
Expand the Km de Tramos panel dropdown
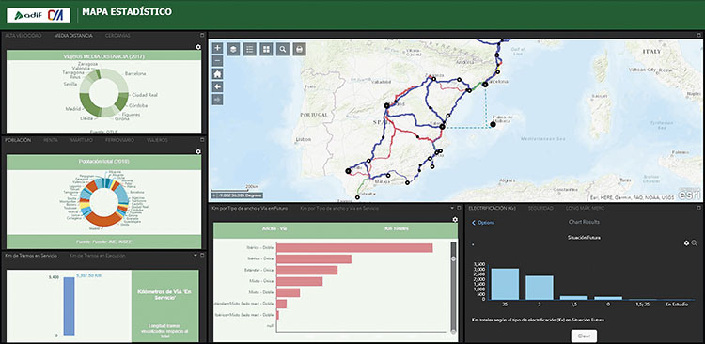click(196, 255)
